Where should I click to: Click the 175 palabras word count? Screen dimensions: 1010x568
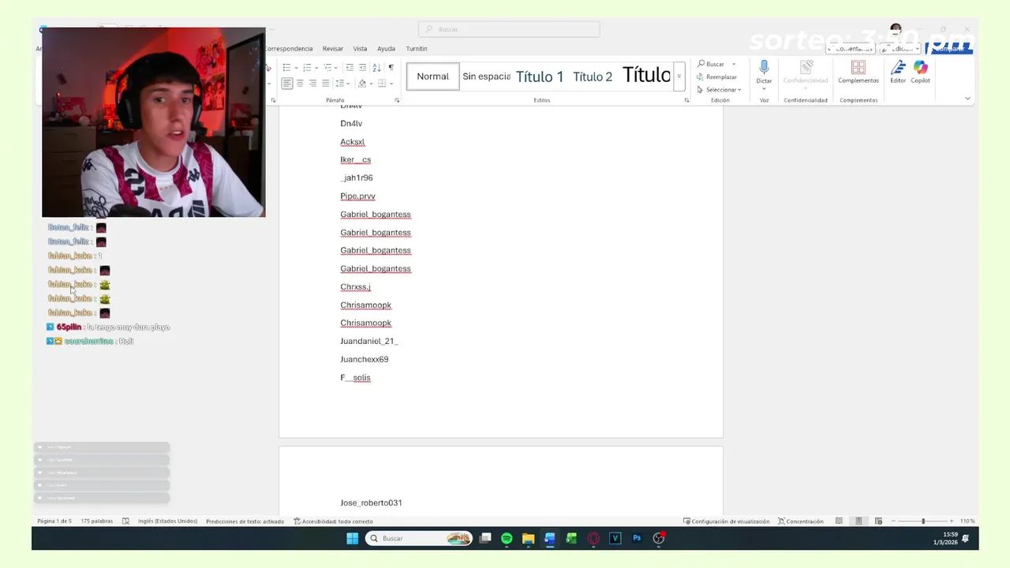[96, 521]
